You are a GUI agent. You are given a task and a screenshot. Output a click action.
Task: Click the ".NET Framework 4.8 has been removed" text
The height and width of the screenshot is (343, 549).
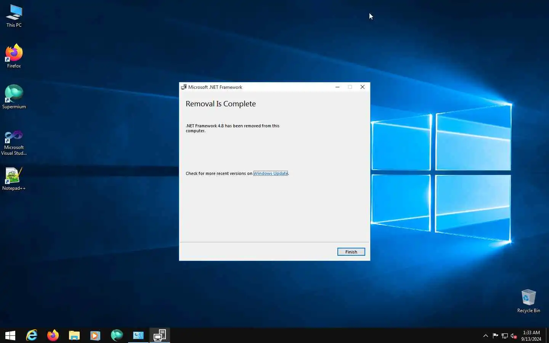(x=233, y=128)
